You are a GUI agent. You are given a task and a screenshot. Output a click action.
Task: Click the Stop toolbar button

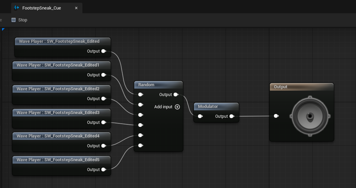tap(19, 20)
